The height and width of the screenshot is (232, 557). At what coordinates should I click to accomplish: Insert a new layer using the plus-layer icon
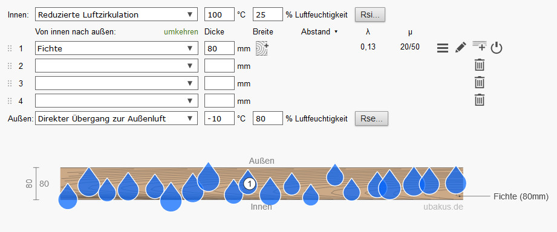(480, 46)
